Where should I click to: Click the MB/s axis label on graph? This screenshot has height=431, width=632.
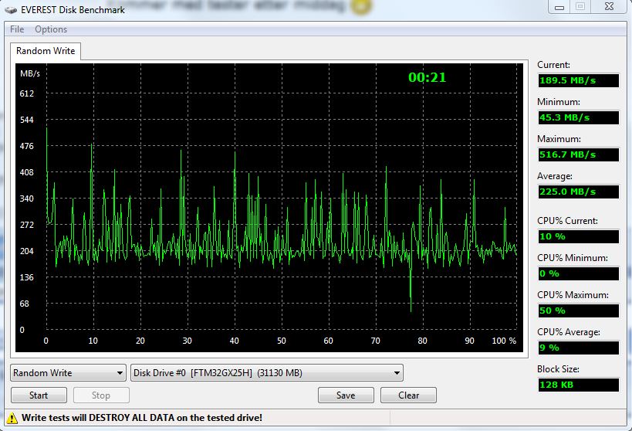click(30, 74)
